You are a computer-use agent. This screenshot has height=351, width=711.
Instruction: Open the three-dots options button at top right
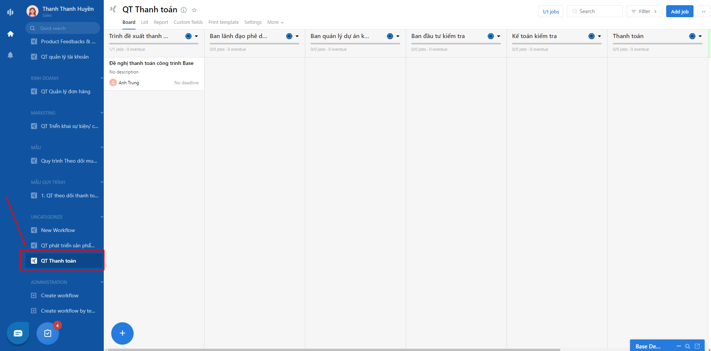coord(704,12)
